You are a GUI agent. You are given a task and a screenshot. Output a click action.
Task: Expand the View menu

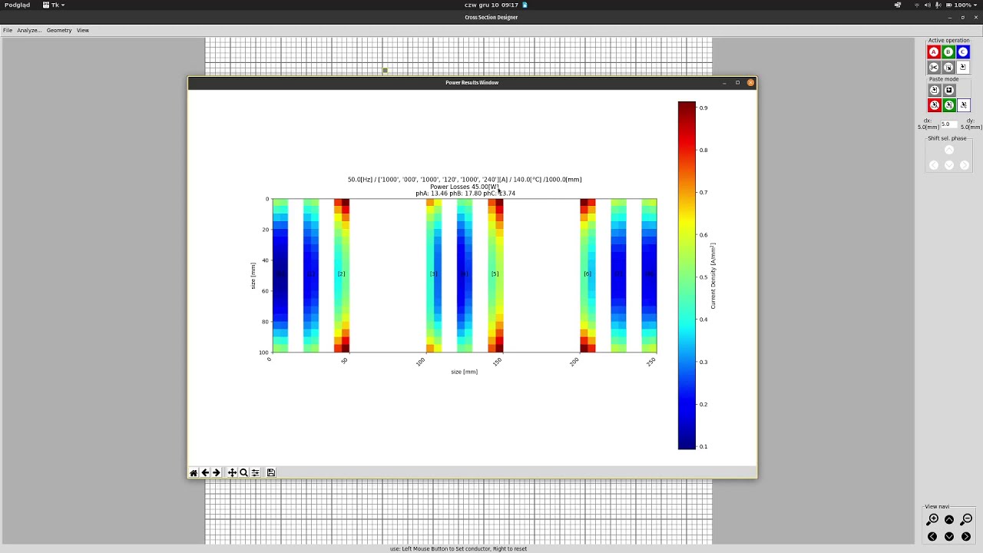[x=83, y=30]
